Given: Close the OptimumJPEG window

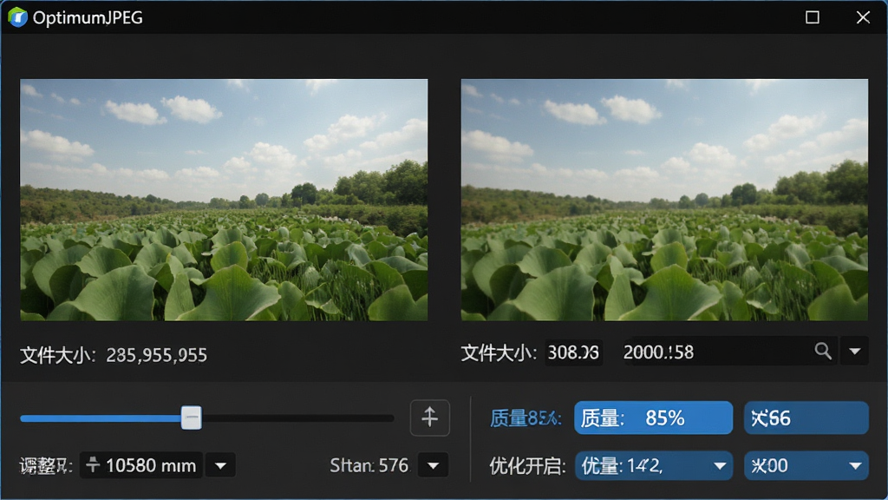Looking at the screenshot, I should (x=863, y=17).
